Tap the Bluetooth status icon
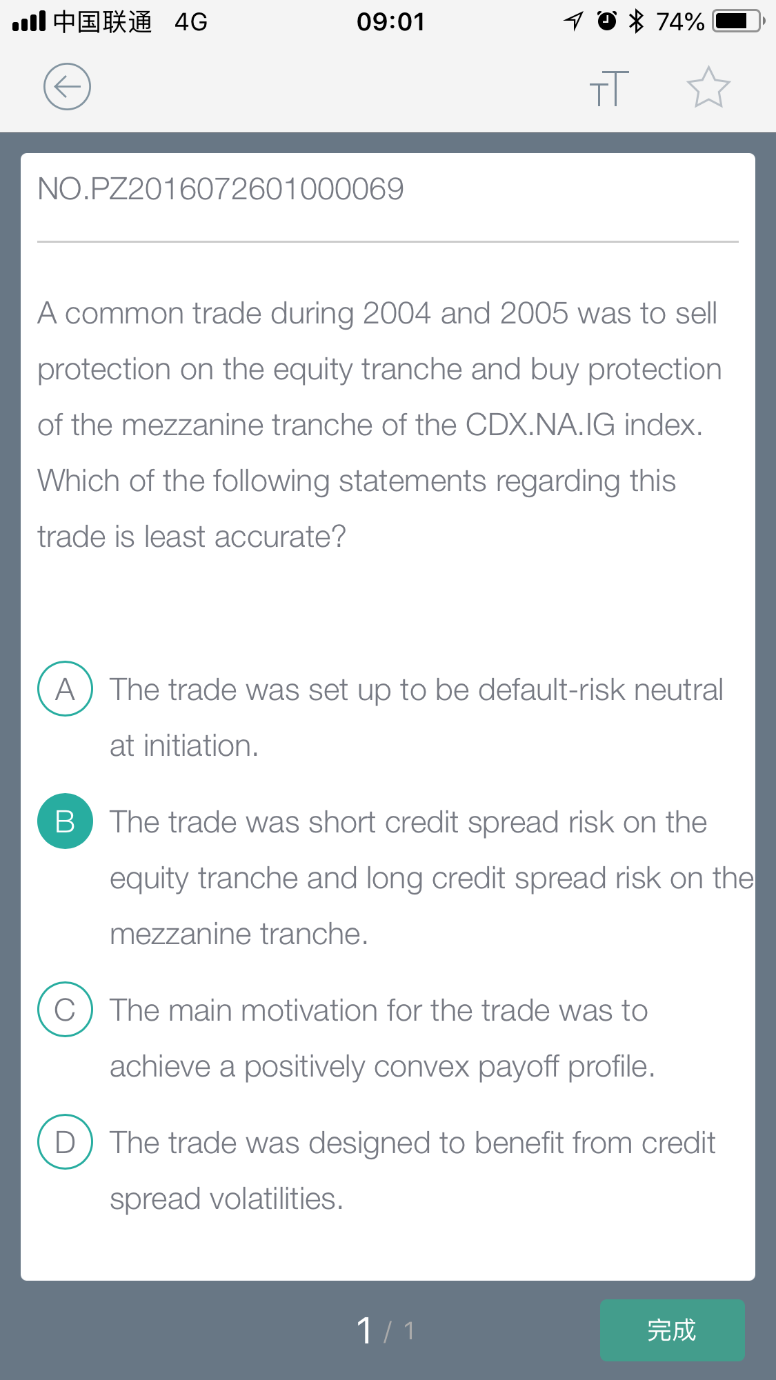The image size is (776, 1380). (x=636, y=21)
